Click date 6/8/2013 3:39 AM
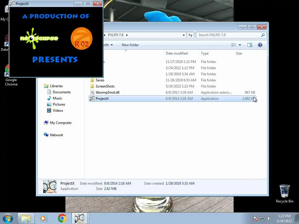Image resolution: width=299 pixels, height=224 pixels. tap(179, 92)
